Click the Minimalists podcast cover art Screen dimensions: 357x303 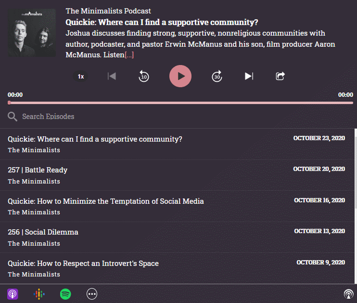point(32,33)
